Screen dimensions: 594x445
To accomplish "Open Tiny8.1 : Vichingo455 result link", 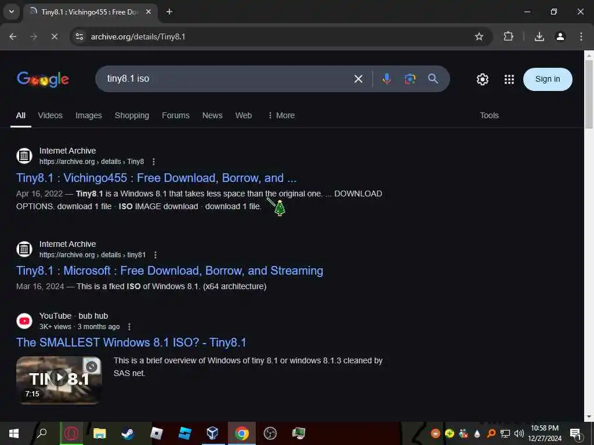I will [x=156, y=178].
